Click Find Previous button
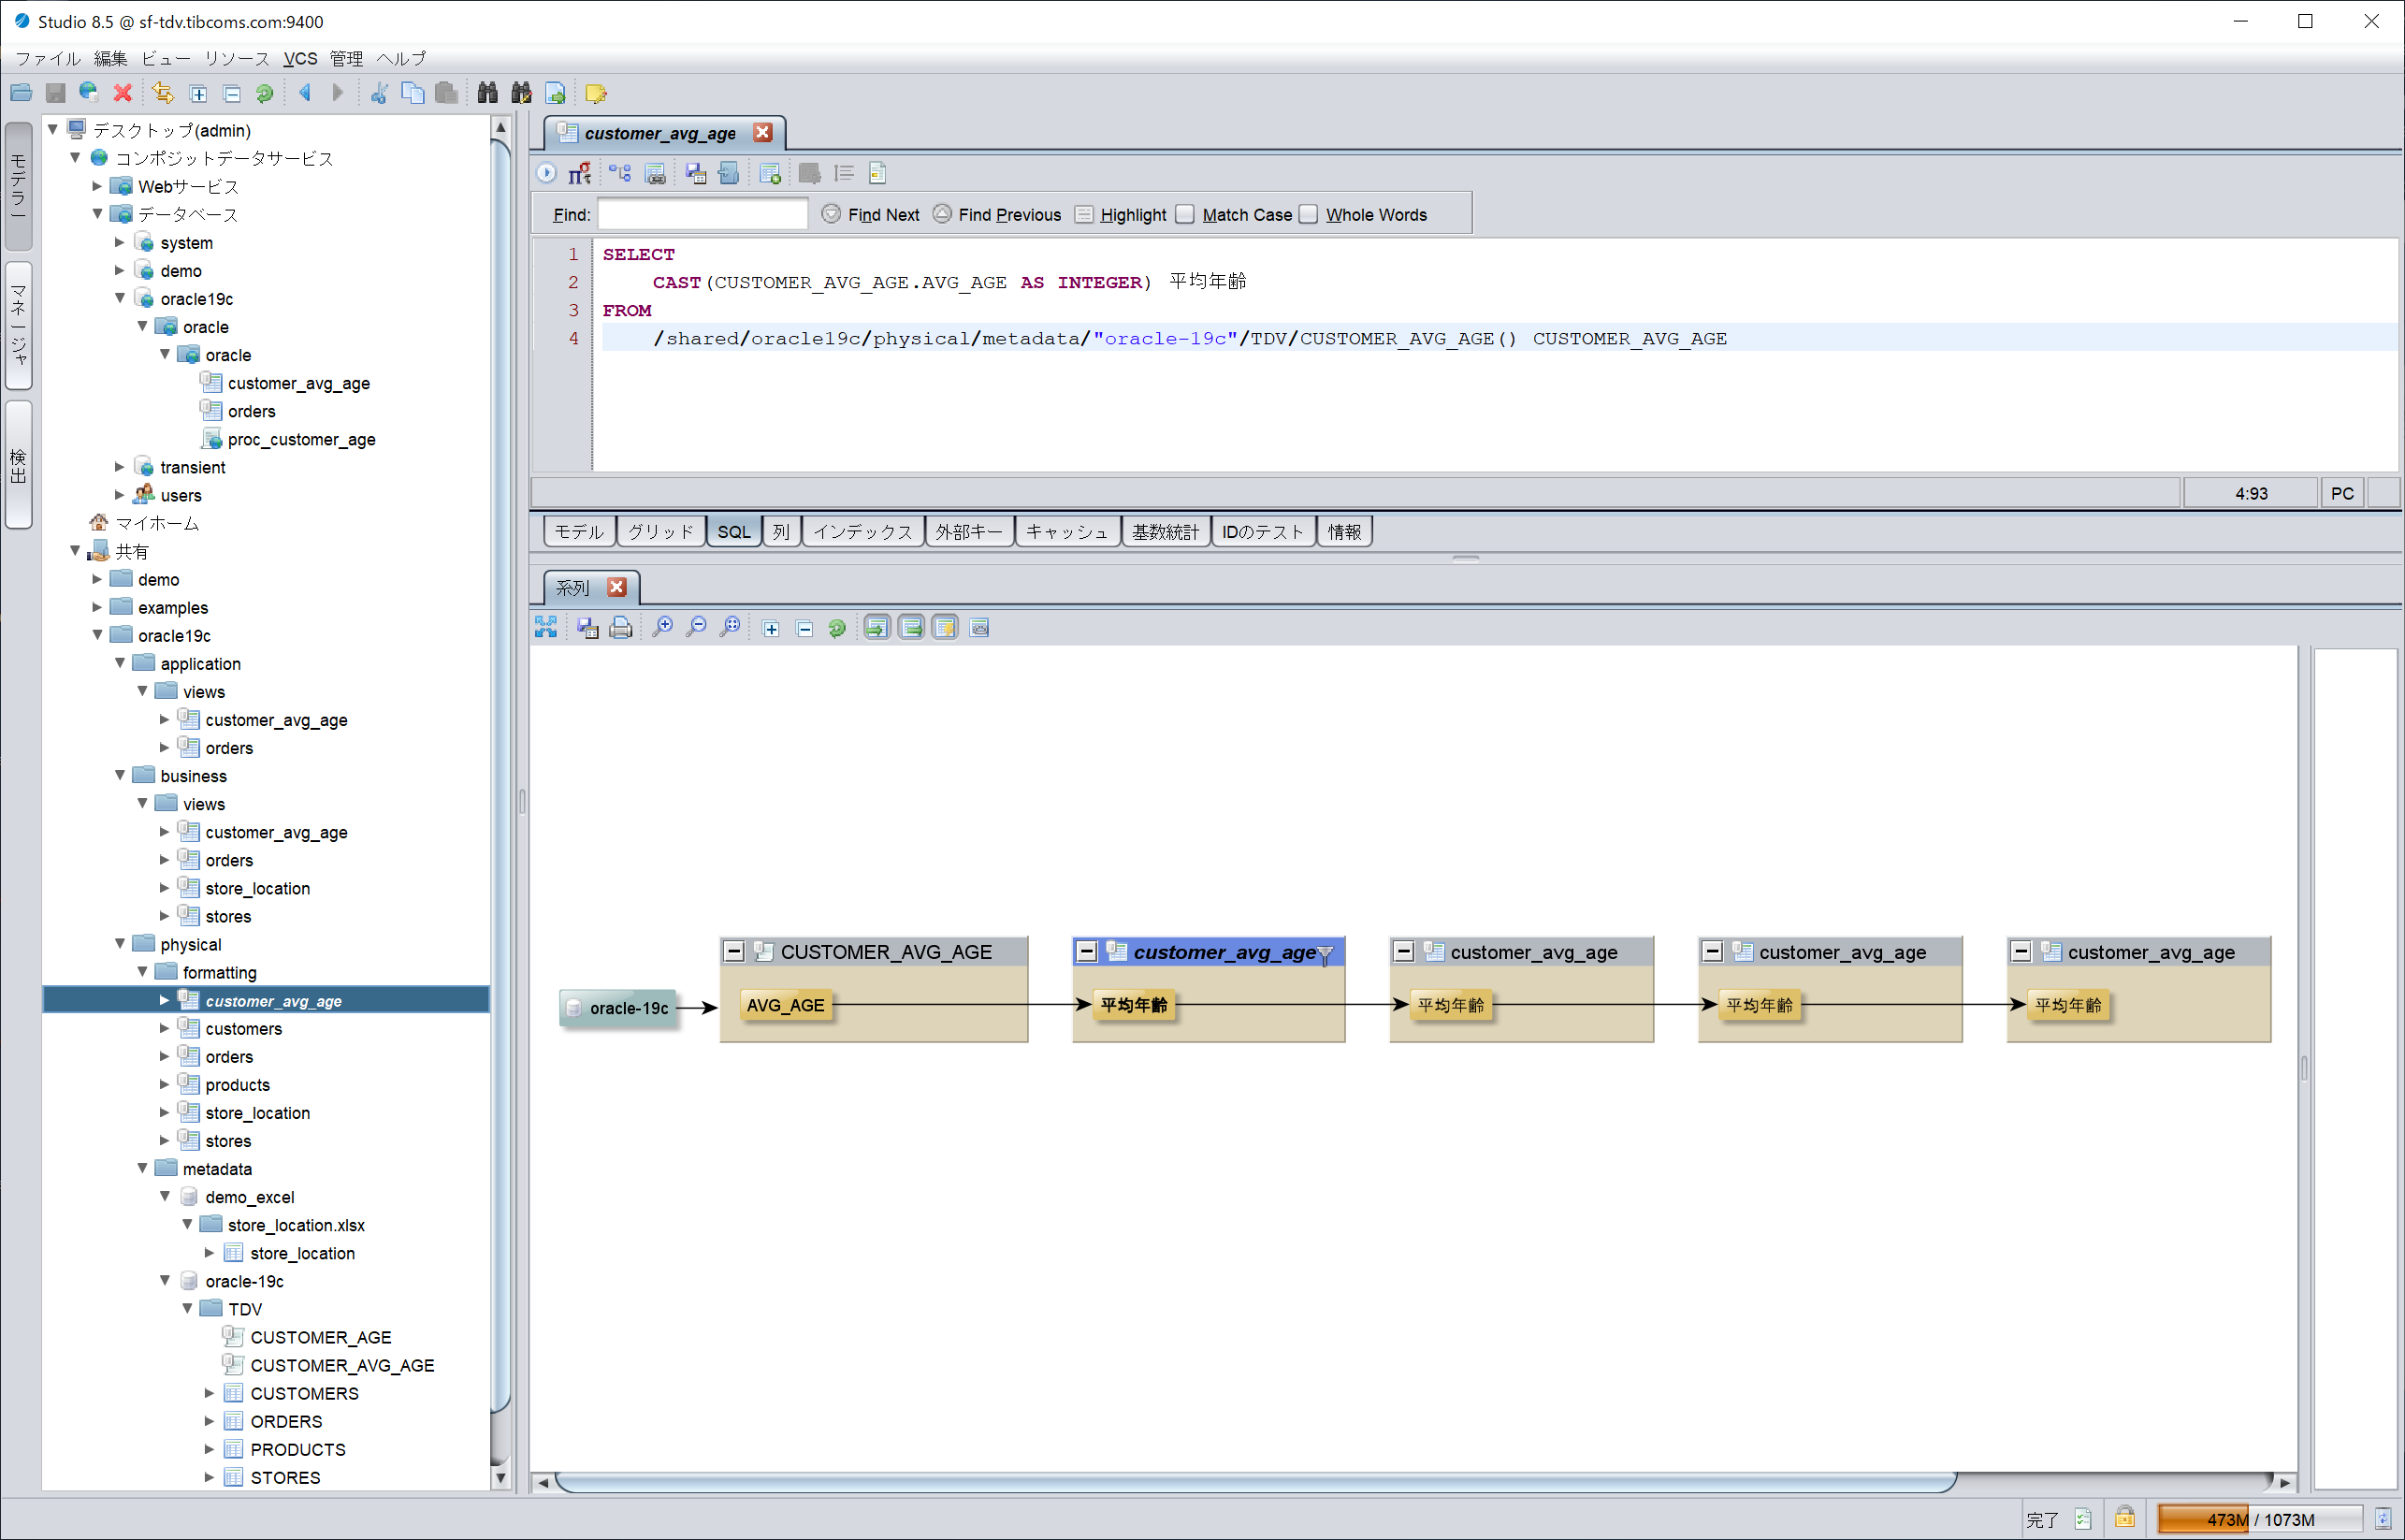 996,214
